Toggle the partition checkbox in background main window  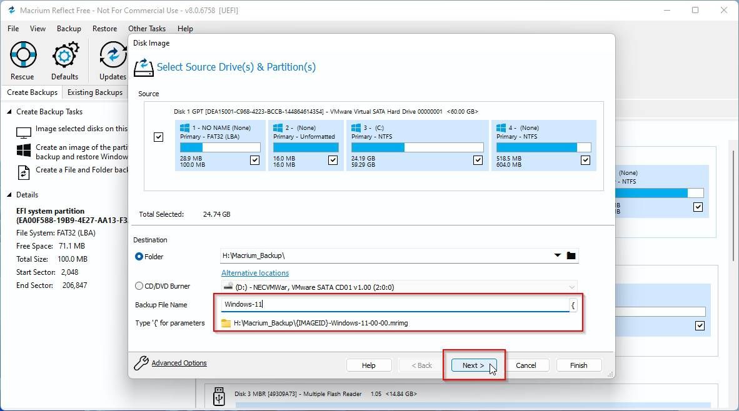[698, 207]
